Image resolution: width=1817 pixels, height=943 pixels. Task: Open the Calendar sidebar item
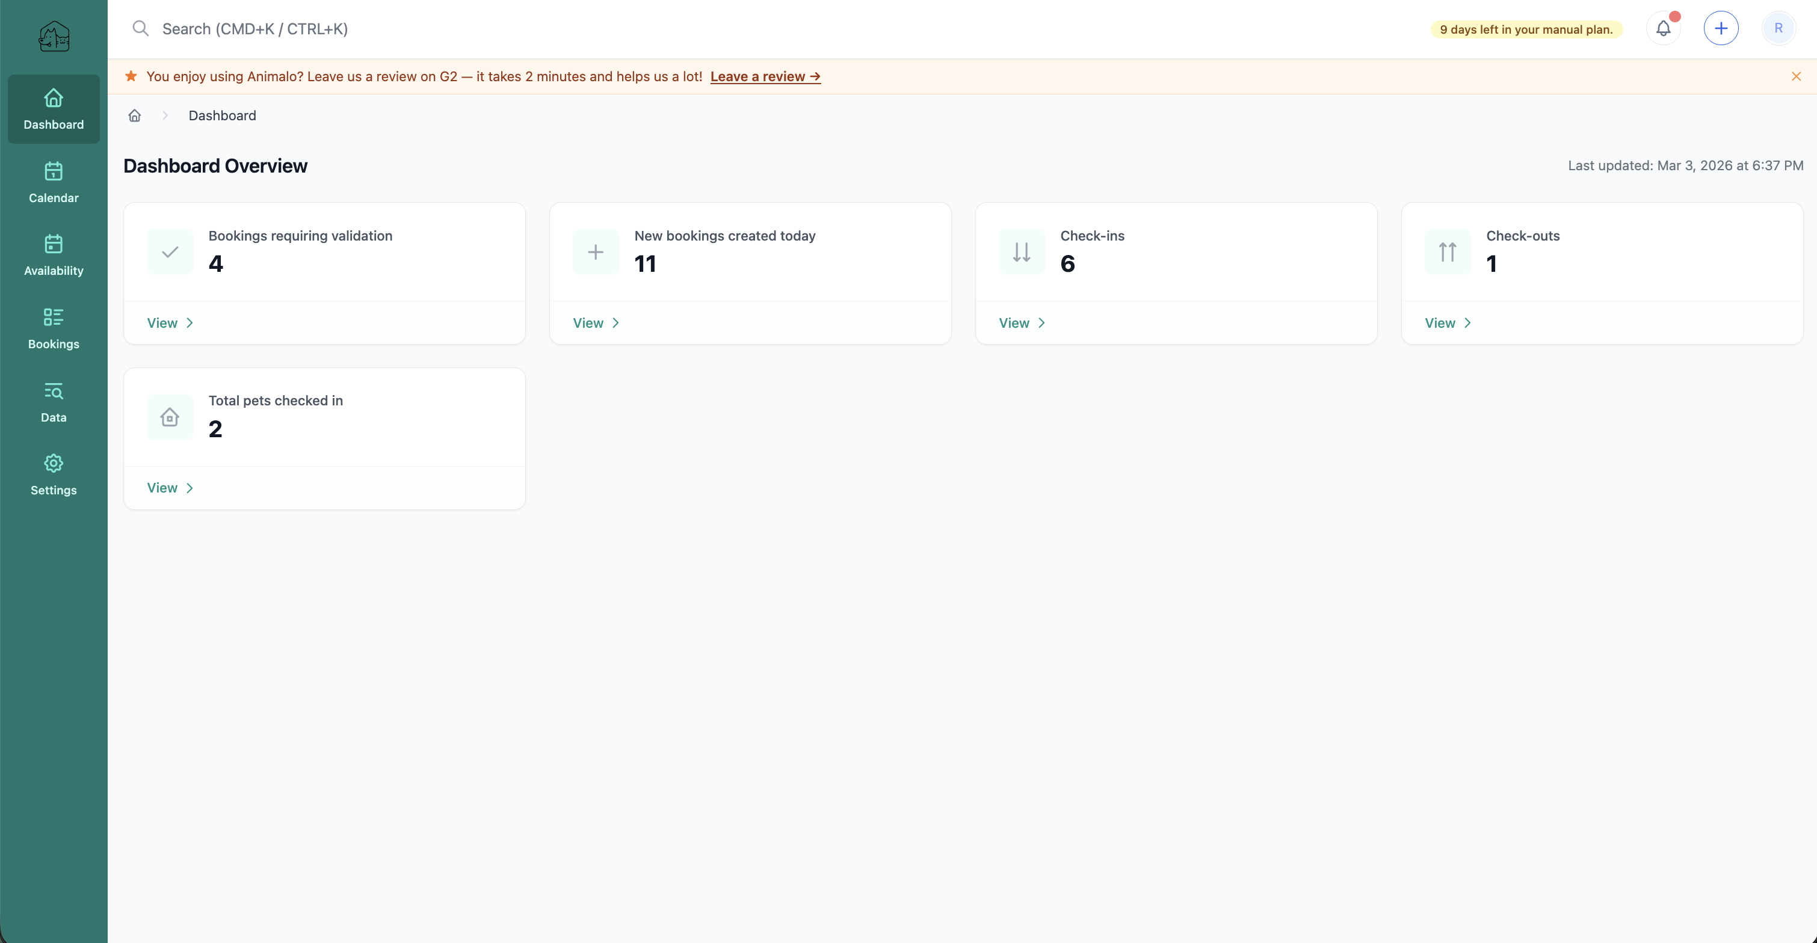point(54,183)
